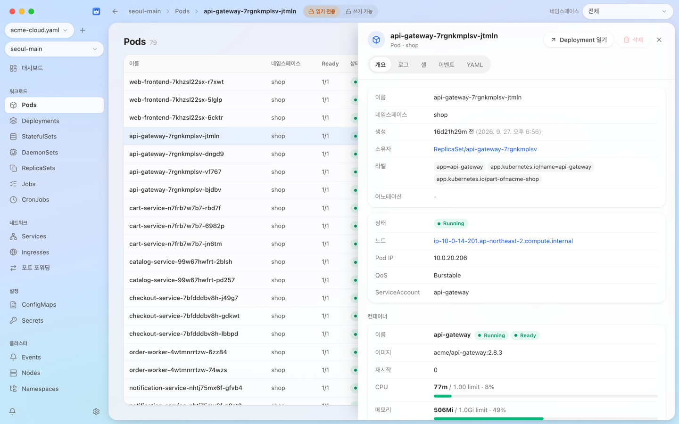Screen dimensions: 679x424
Task: Open Services network icon
Action: (13, 236)
